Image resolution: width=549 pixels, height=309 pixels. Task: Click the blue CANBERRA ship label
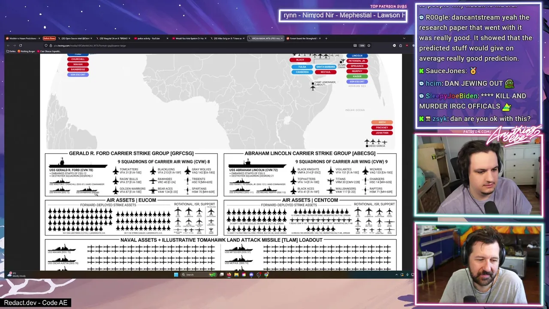pyautogui.click(x=302, y=72)
